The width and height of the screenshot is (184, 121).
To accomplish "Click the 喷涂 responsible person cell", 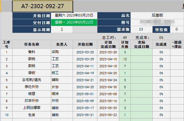I will pyautogui.click(x=62, y=94).
